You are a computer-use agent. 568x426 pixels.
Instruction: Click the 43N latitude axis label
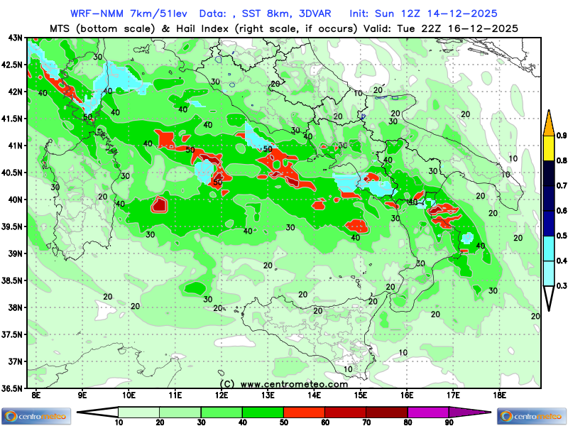13,37
